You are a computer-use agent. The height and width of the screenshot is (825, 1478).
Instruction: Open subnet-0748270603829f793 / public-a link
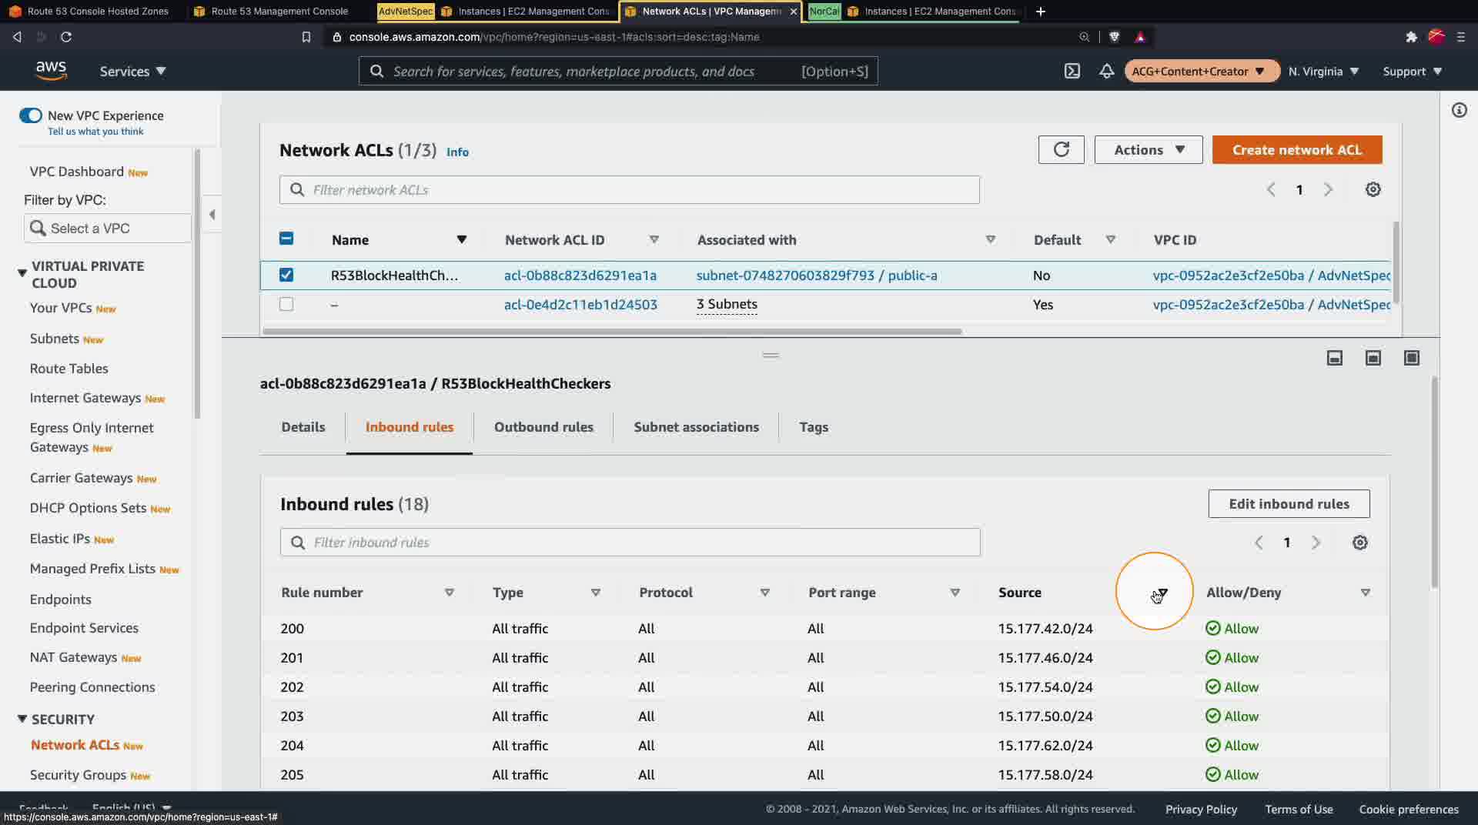coord(817,275)
